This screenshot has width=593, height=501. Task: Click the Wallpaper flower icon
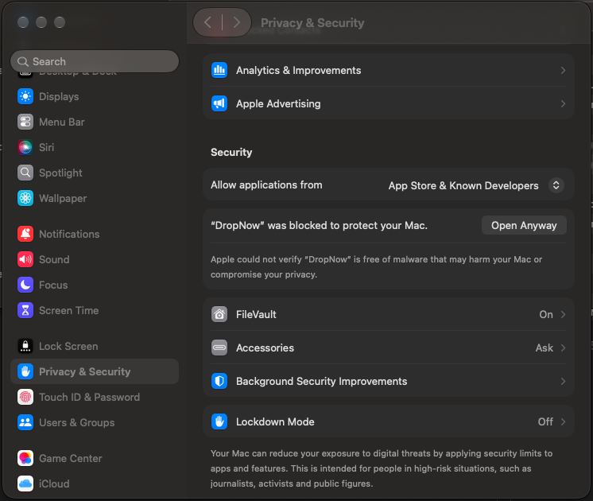[25, 198]
